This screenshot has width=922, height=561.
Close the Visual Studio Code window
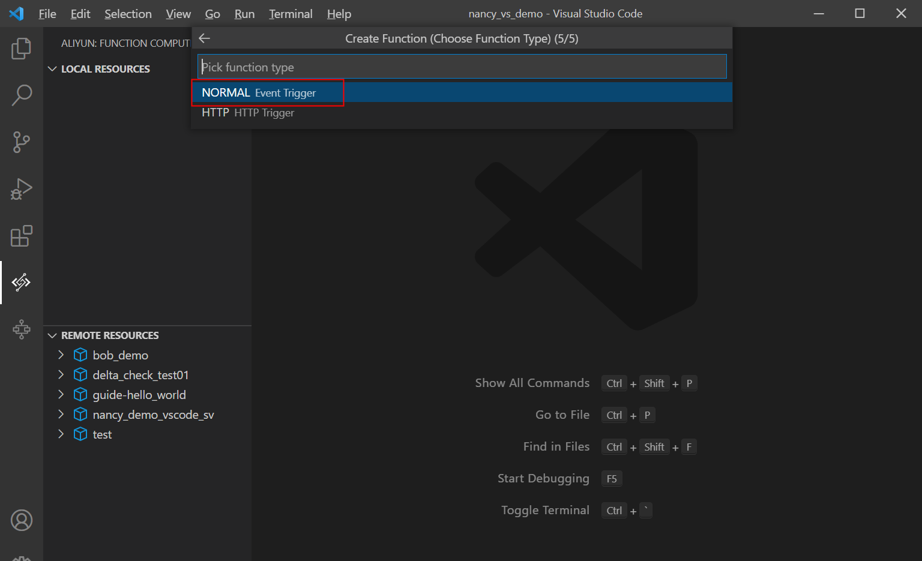tap(901, 13)
